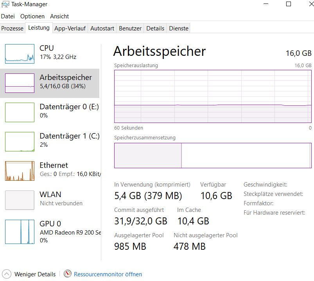Click the Task-Manager app icon in title bar

[x=5, y=4]
